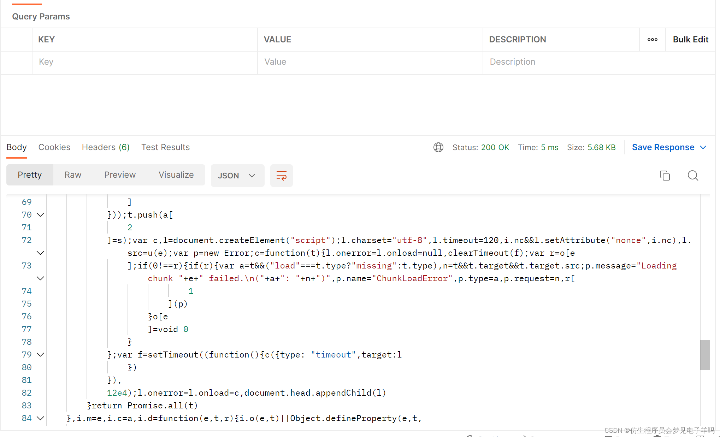Click the "ChunkLoadError" string in code
The height and width of the screenshot is (437, 720).
tap(412, 278)
